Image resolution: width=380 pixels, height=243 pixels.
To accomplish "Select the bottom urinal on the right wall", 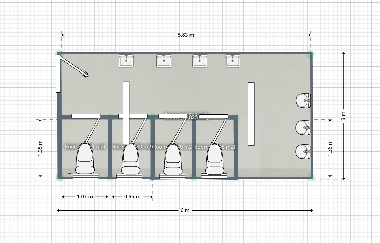I will pyautogui.click(x=303, y=151).
